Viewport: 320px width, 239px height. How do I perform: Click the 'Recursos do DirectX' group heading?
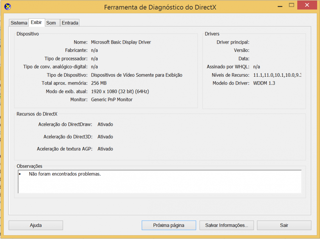click(37, 114)
